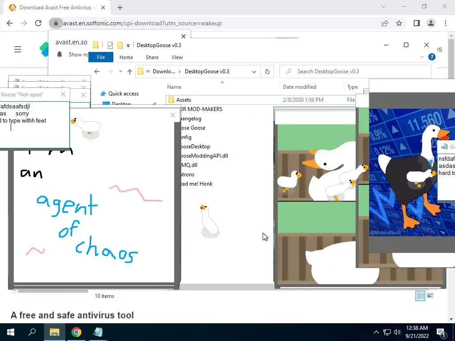Click inside the Goose Not-epad text area
This screenshot has height=341, width=455.
point(34,125)
